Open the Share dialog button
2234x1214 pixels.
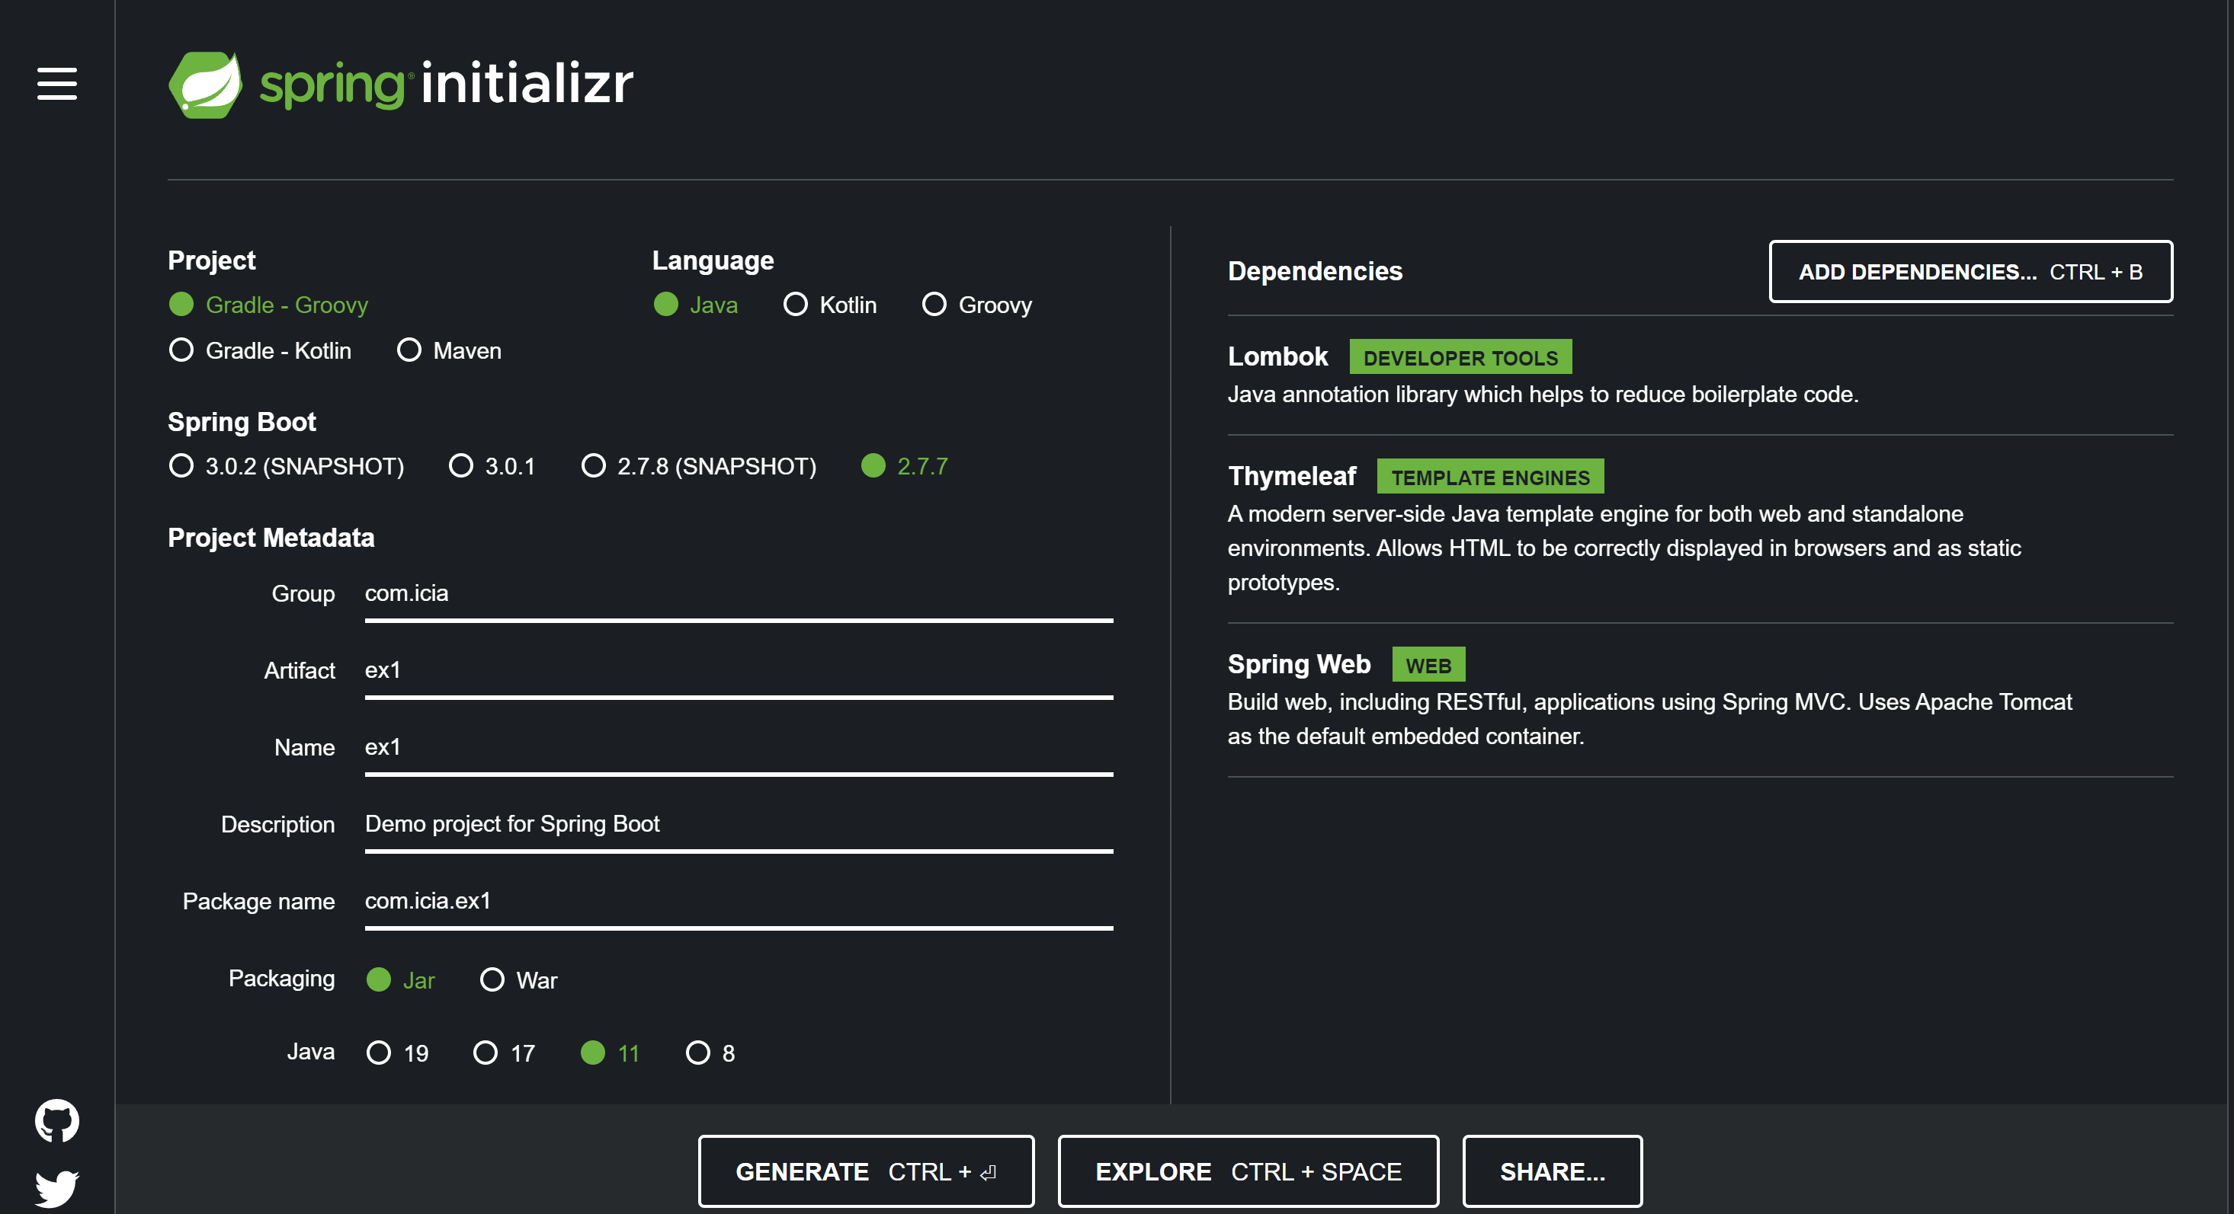tap(1552, 1171)
